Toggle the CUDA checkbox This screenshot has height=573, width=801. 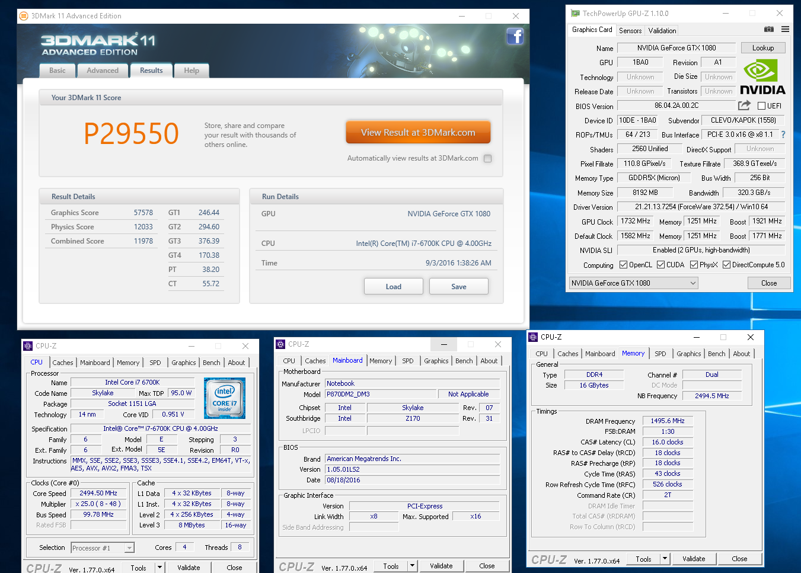click(x=660, y=265)
